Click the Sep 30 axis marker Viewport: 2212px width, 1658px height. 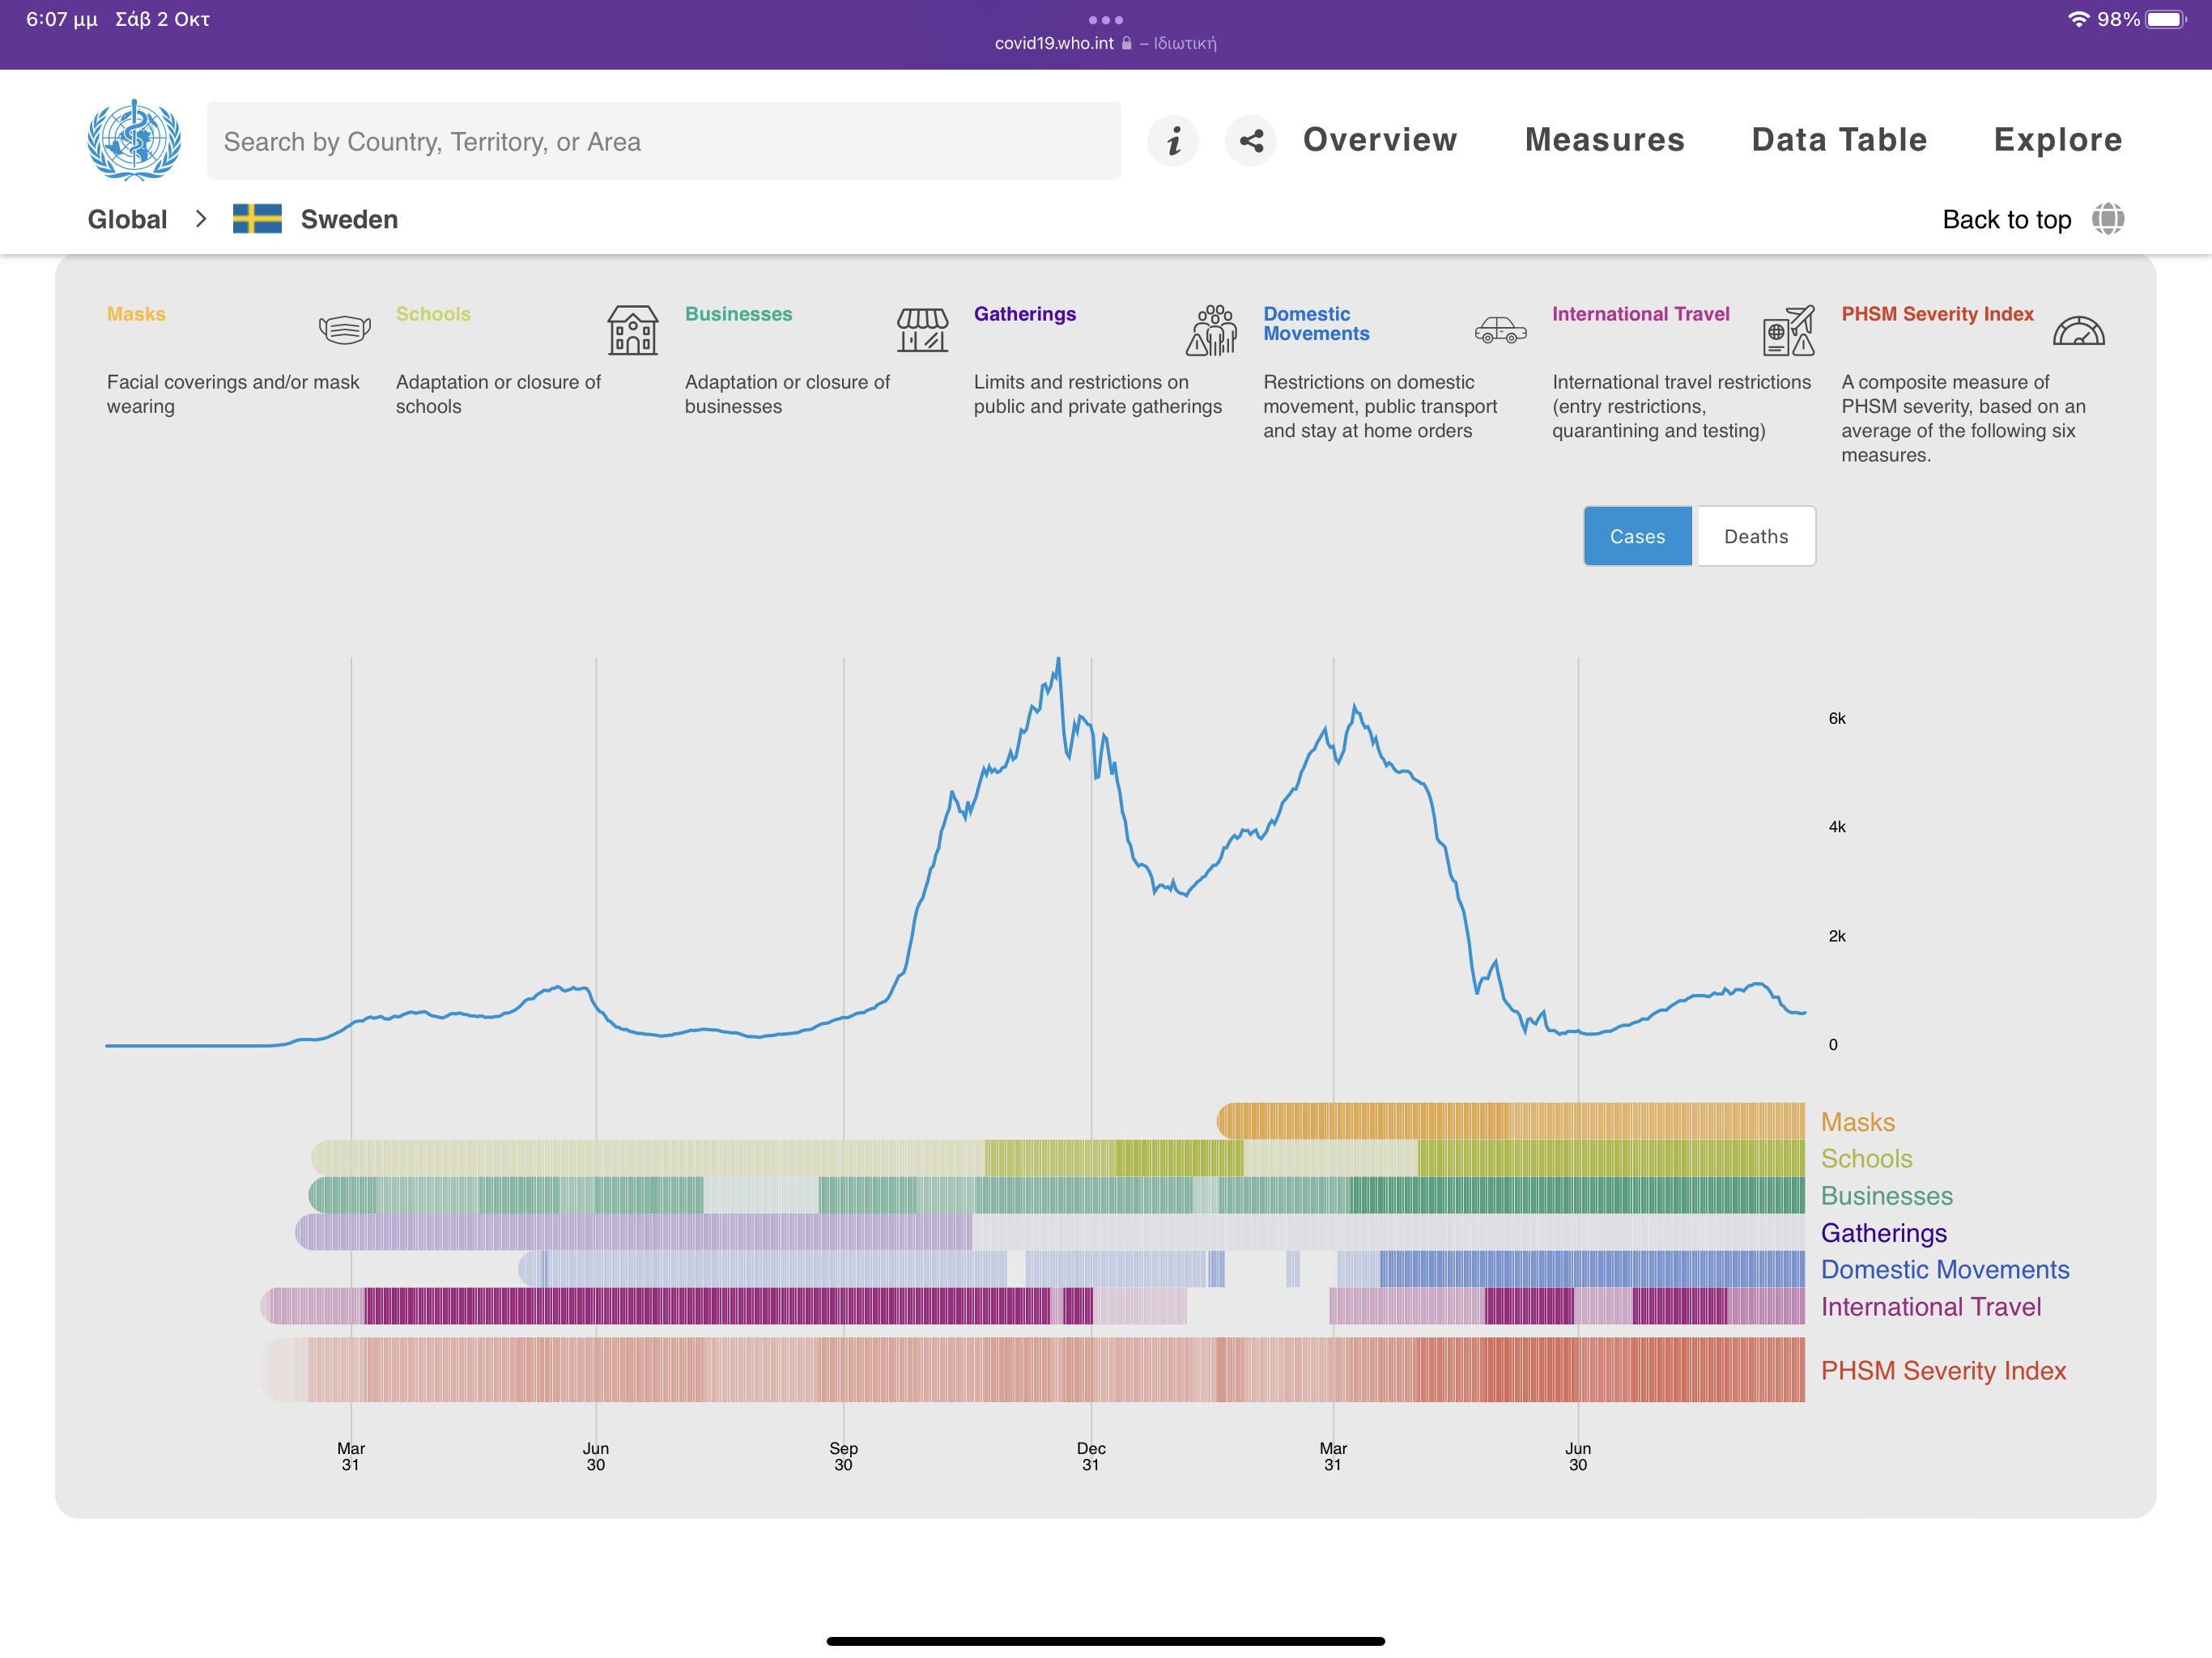tap(843, 1456)
